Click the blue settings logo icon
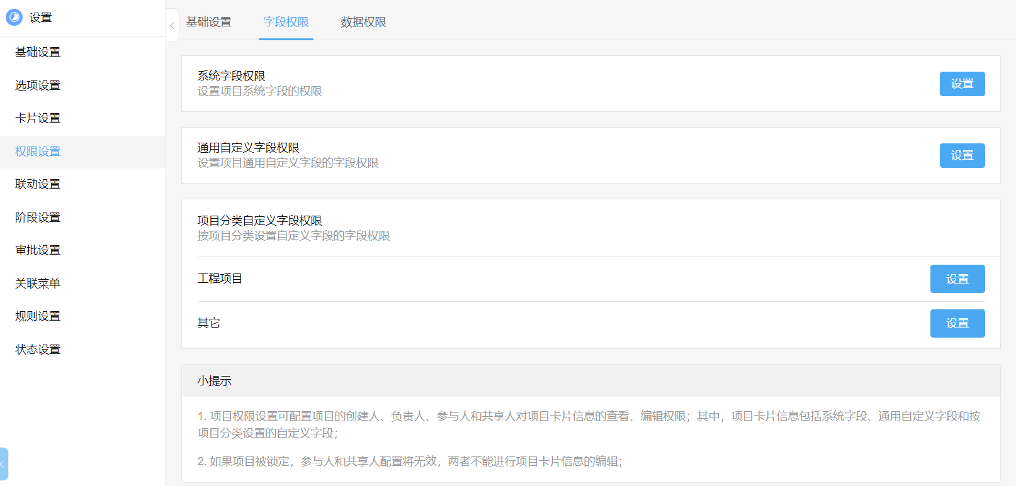 coord(14,18)
